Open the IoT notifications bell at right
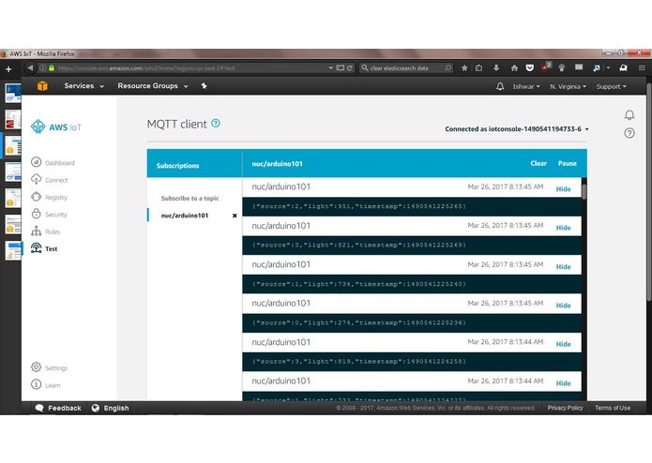652x463 pixels. [x=629, y=115]
